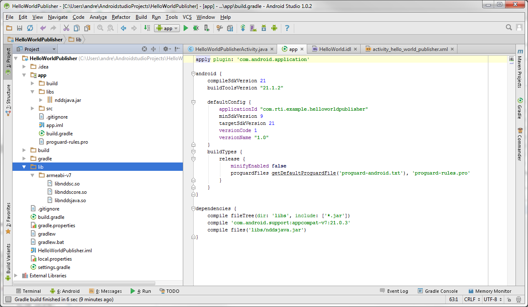
Task: Toggle the 7: Structure side tool window
Action: click(8, 100)
